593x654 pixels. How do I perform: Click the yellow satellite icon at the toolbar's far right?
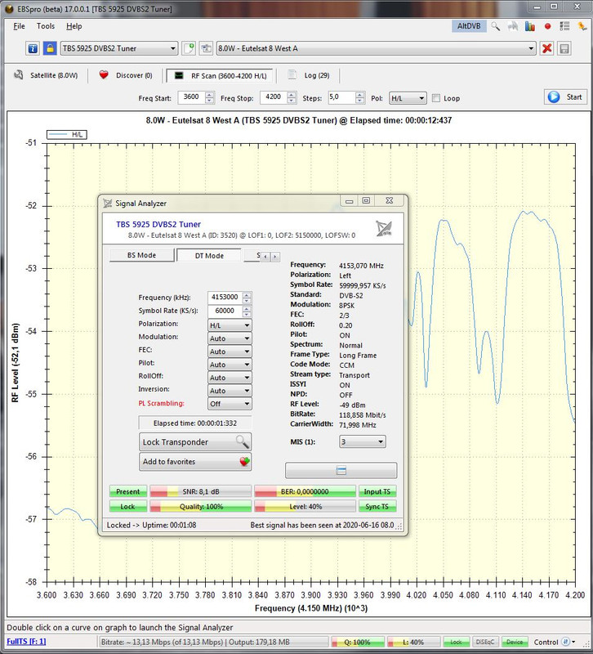(582, 26)
